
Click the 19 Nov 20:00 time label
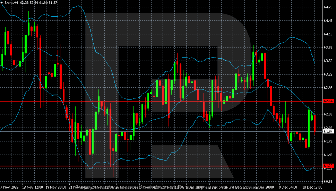[57, 188]
